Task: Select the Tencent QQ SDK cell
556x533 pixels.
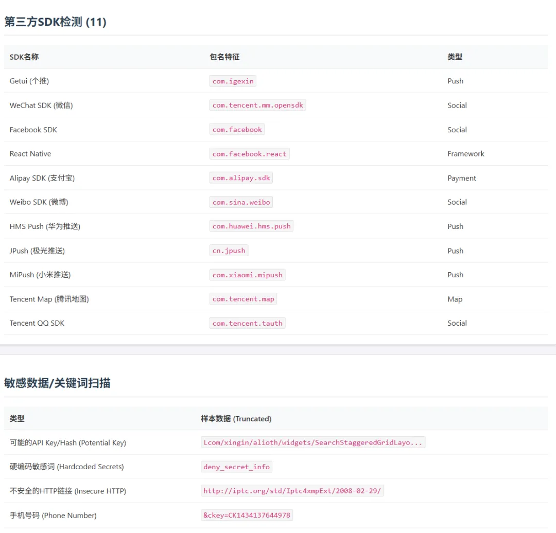Action: [x=37, y=323]
